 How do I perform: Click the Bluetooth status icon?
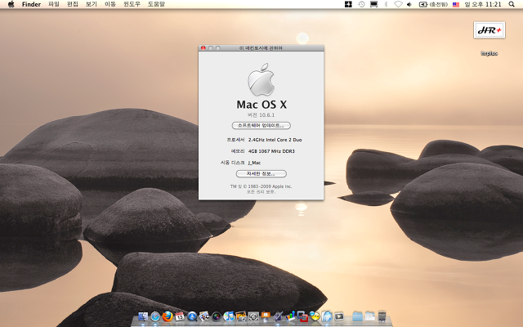(x=386, y=4)
